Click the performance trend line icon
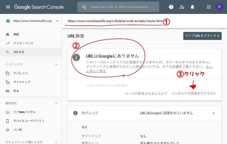The image size is (227, 144). (8, 43)
